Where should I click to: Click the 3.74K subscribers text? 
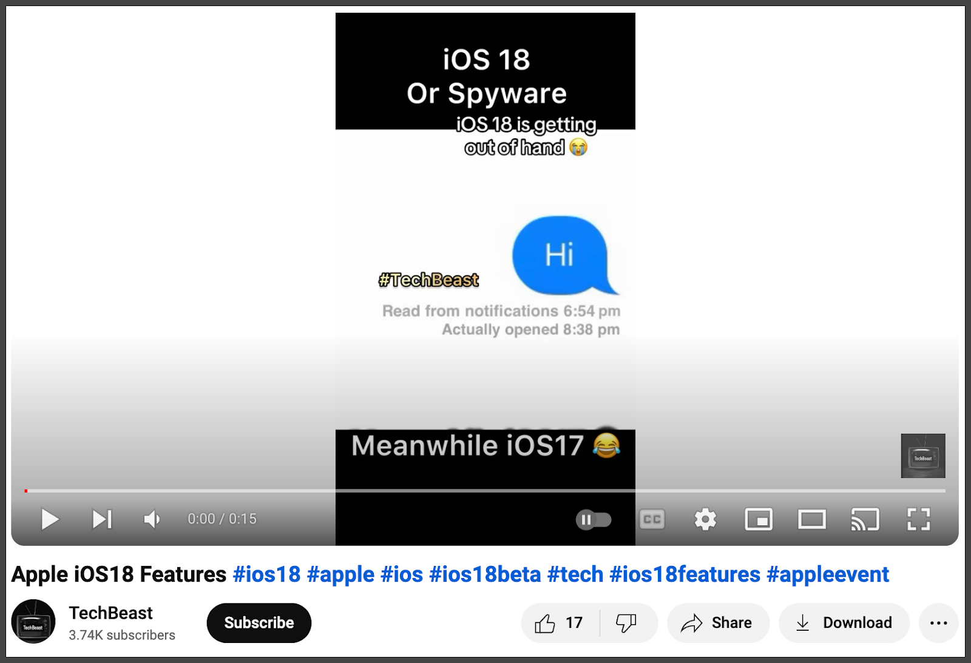(122, 635)
